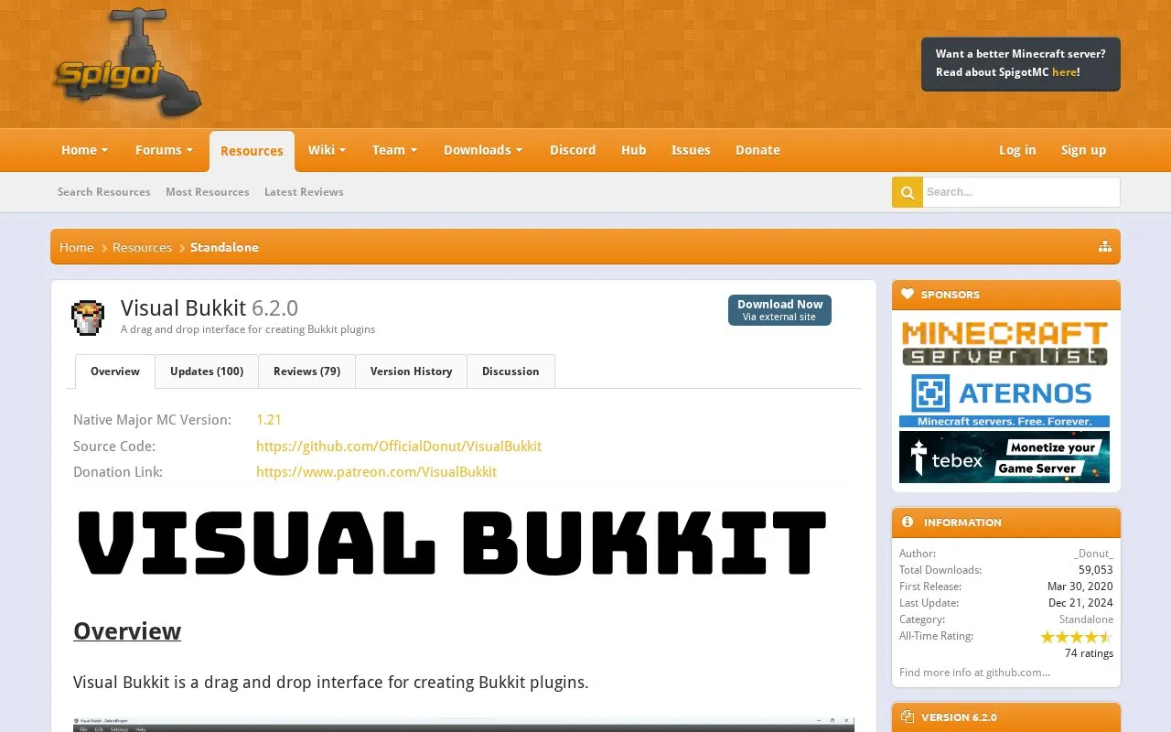The width and height of the screenshot is (1171, 732).
Task: Click Log in
Action: pyautogui.click(x=1017, y=150)
